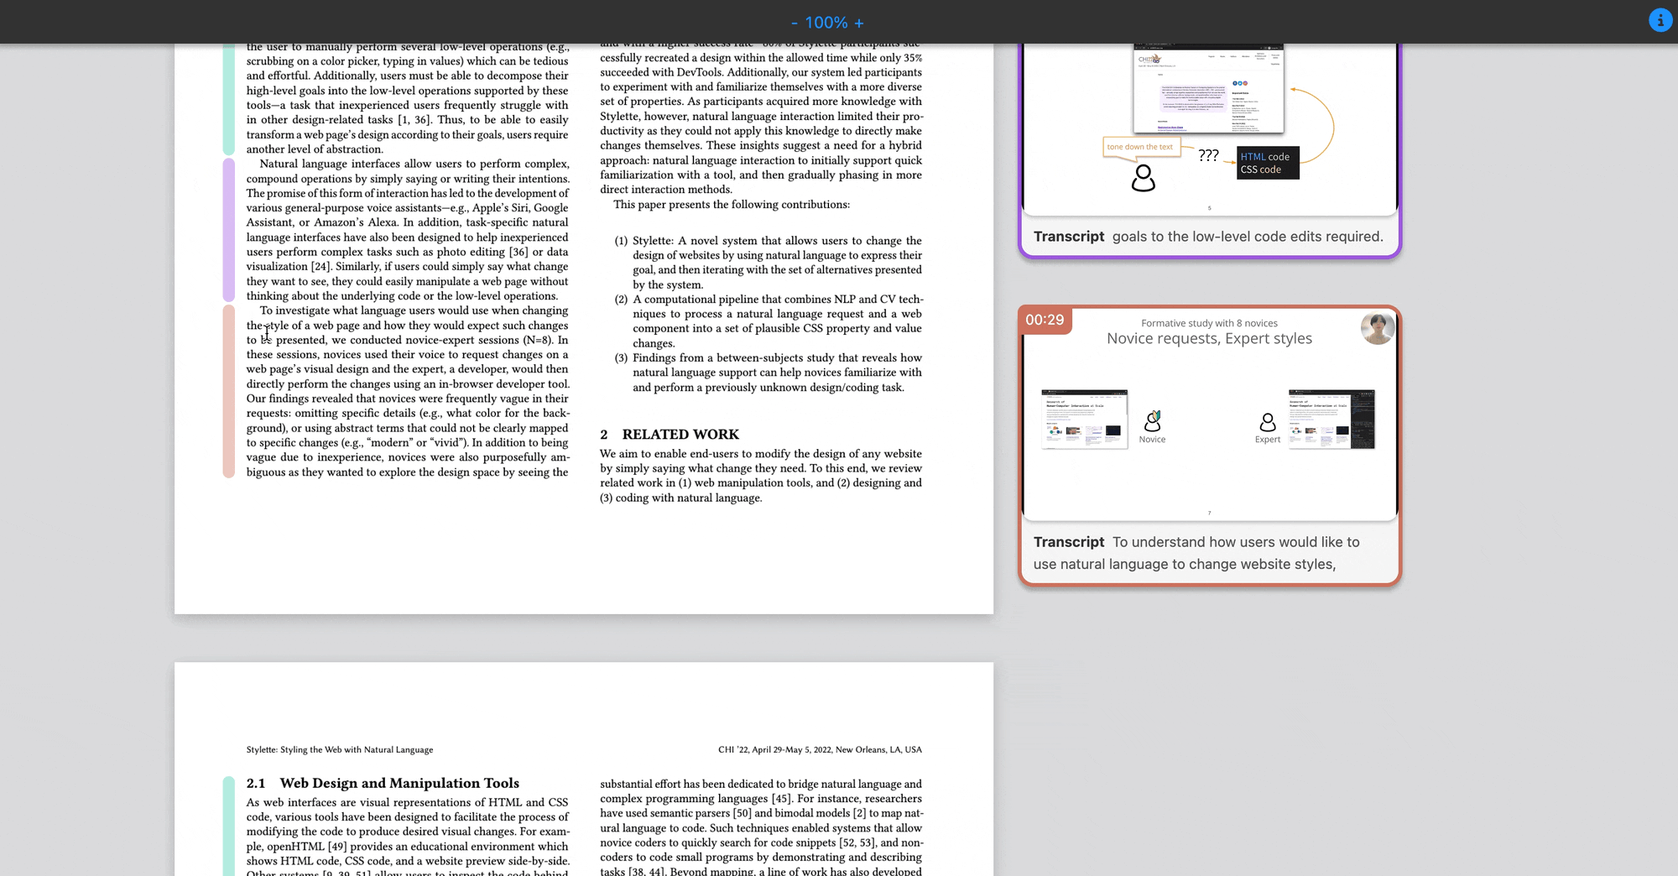1678x876 pixels.
Task: Click the '2 RELATED WORK' heading
Action: pos(670,435)
